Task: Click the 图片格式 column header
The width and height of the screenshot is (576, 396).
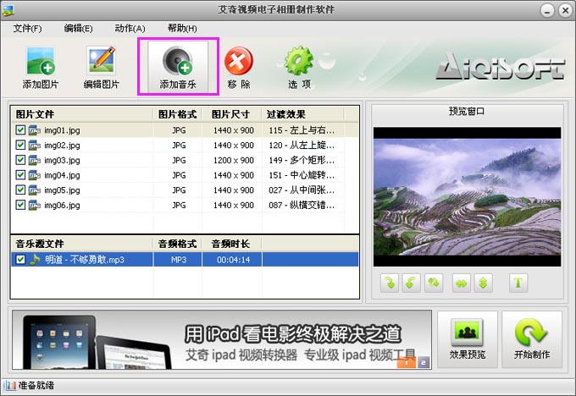Action: (x=177, y=114)
